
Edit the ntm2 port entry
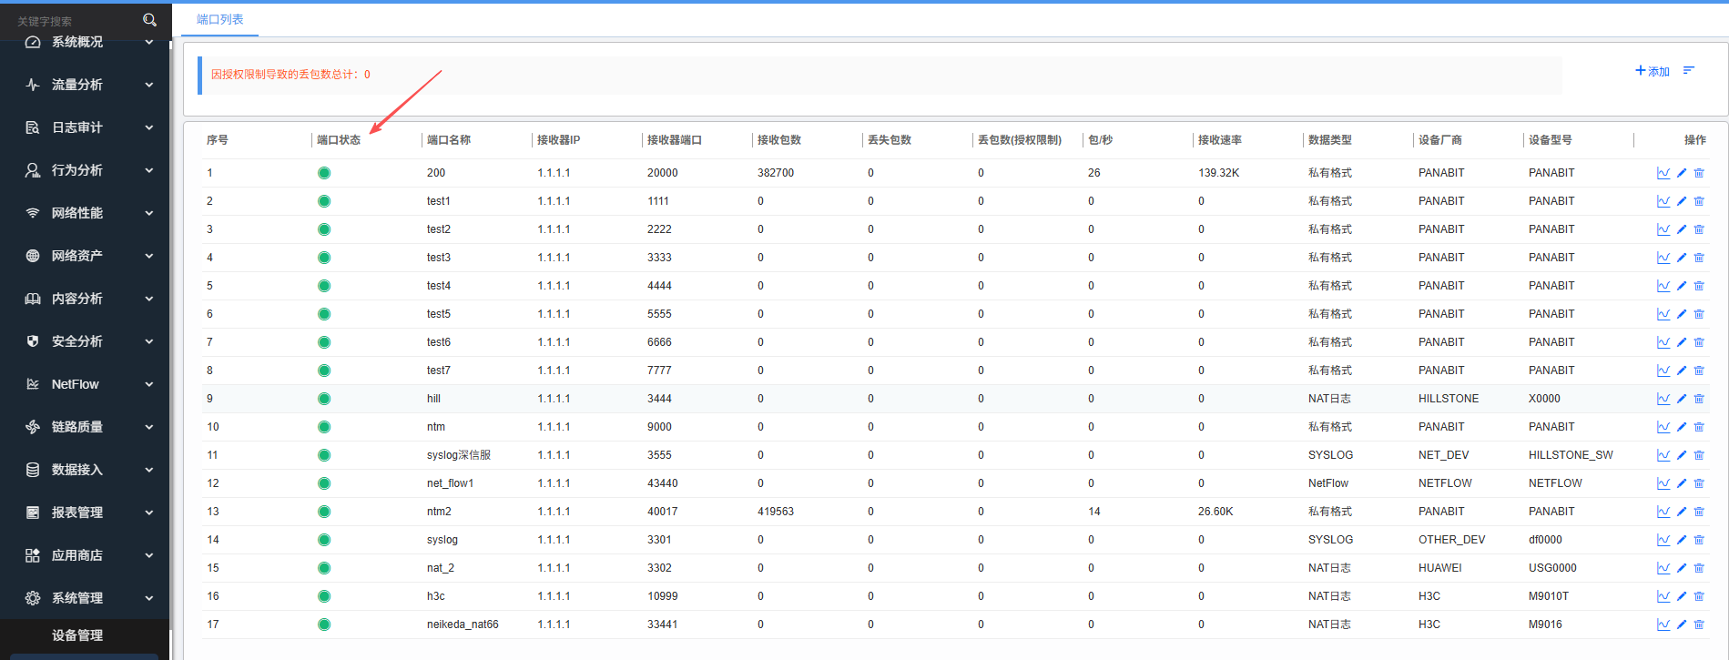tap(1682, 512)
